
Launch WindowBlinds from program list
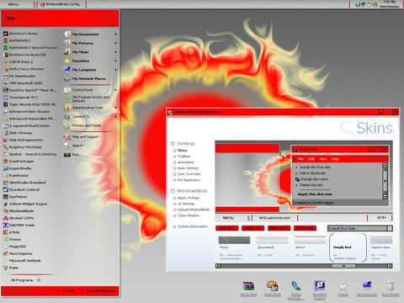19,211
